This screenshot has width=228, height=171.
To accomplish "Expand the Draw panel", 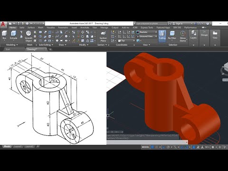I will coord(63,45).
